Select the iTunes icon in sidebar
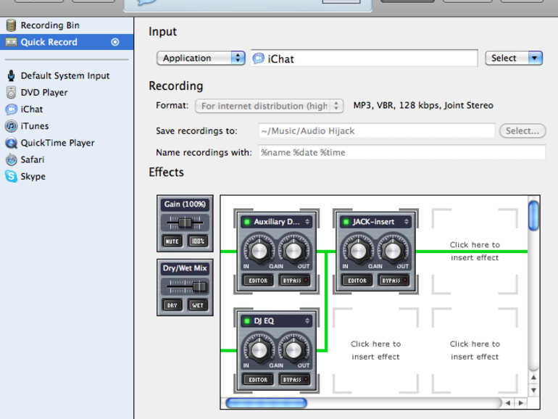The image size is (558, 419). [11, 126]
